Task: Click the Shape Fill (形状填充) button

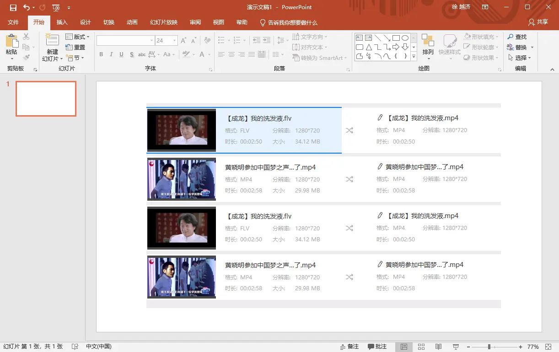Action: pos(482,37)
